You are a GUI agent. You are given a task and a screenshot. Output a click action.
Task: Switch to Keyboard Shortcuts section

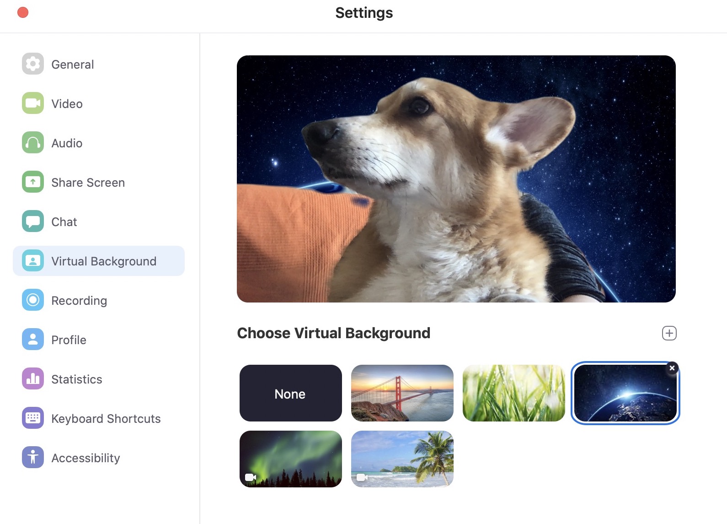106,418
